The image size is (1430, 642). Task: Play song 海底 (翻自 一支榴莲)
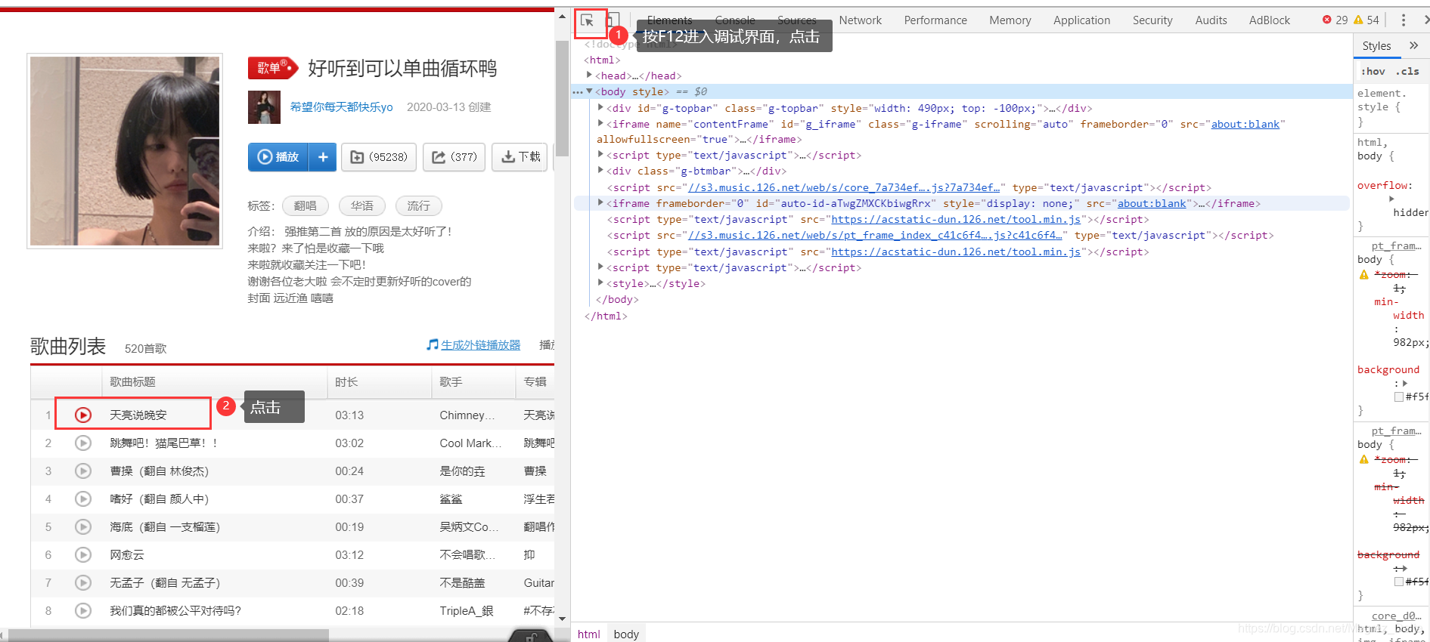(83, 526)
